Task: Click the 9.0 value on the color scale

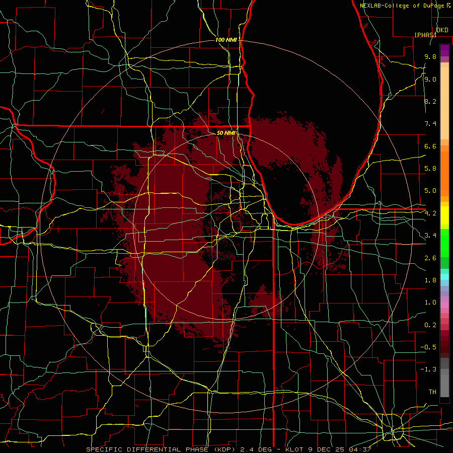Action: coord(430,79)
